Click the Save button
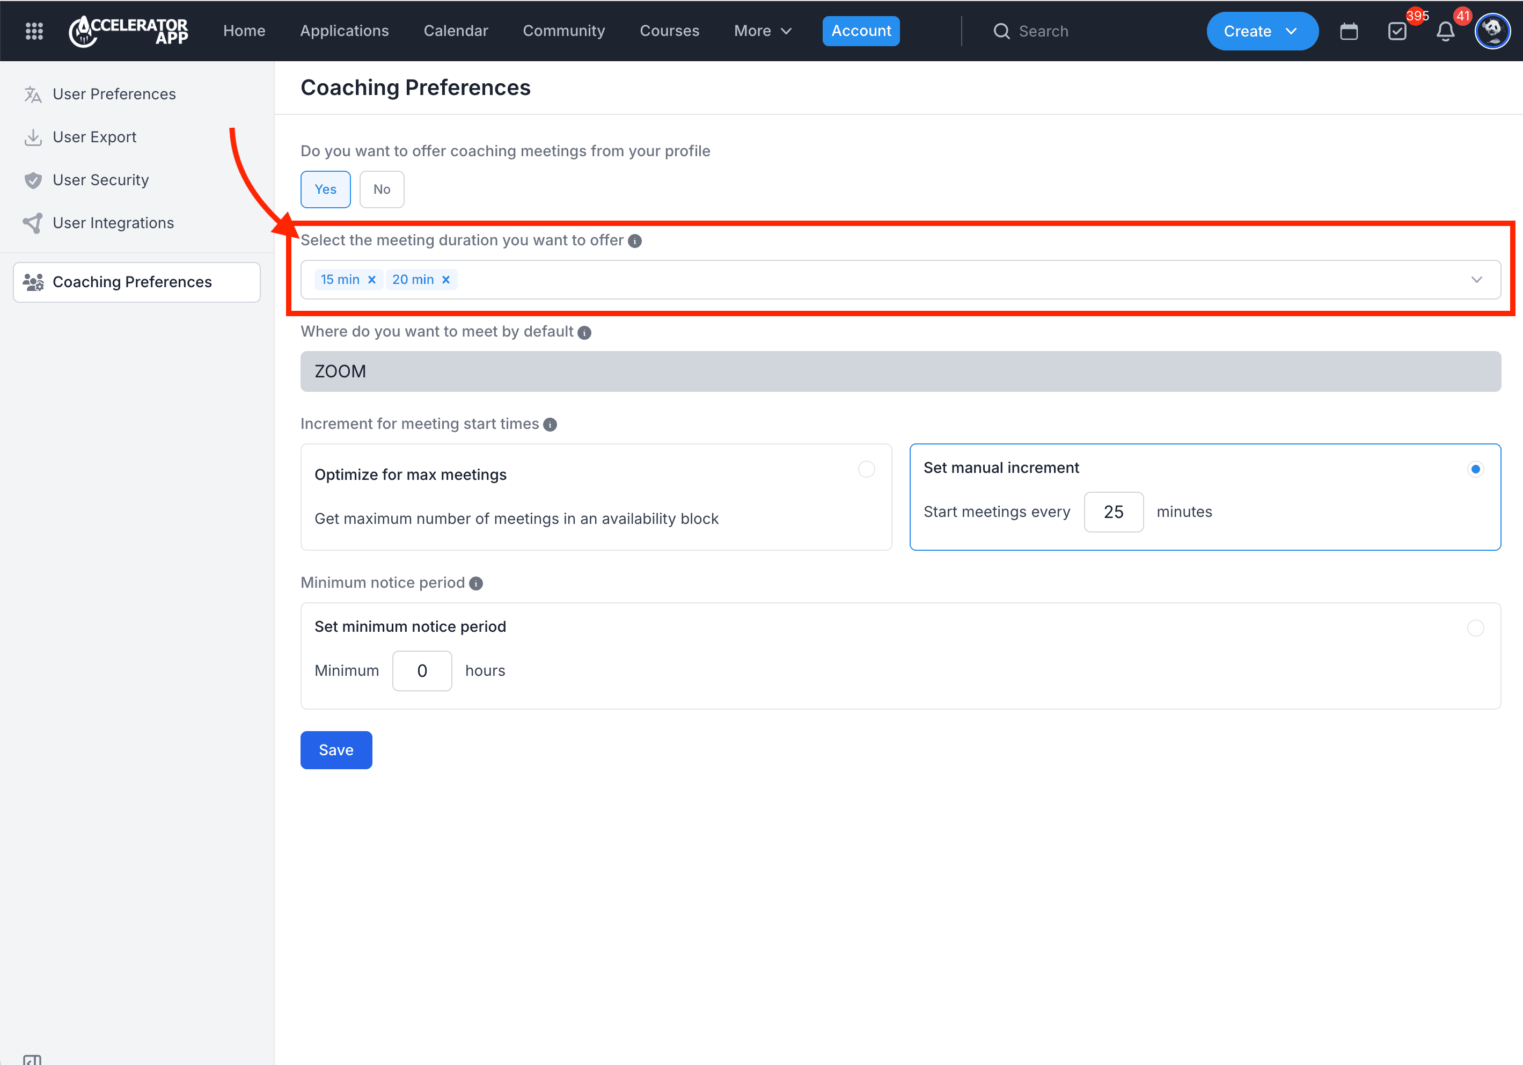 point(335,750)
